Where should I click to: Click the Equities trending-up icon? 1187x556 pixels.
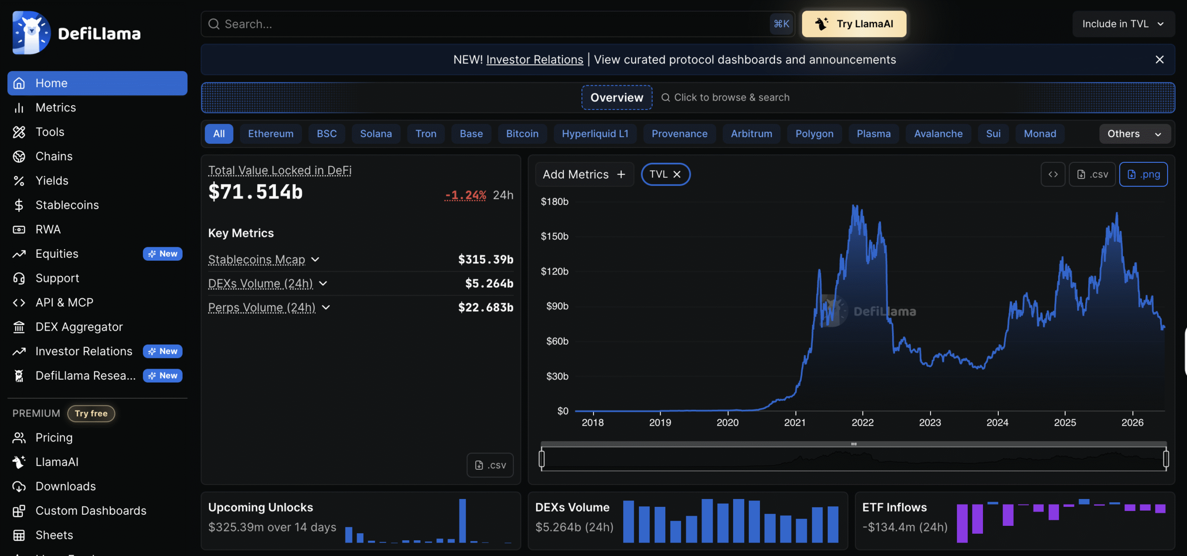19,254
